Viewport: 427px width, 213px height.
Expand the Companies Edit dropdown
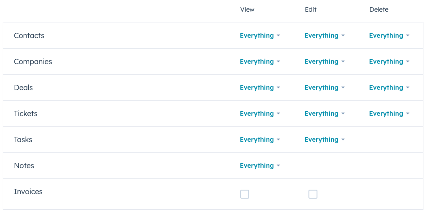[325, 61]
